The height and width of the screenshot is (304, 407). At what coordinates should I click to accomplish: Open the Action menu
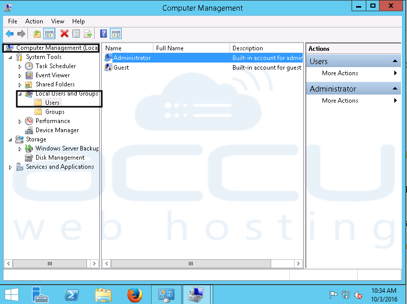(34, 21)
